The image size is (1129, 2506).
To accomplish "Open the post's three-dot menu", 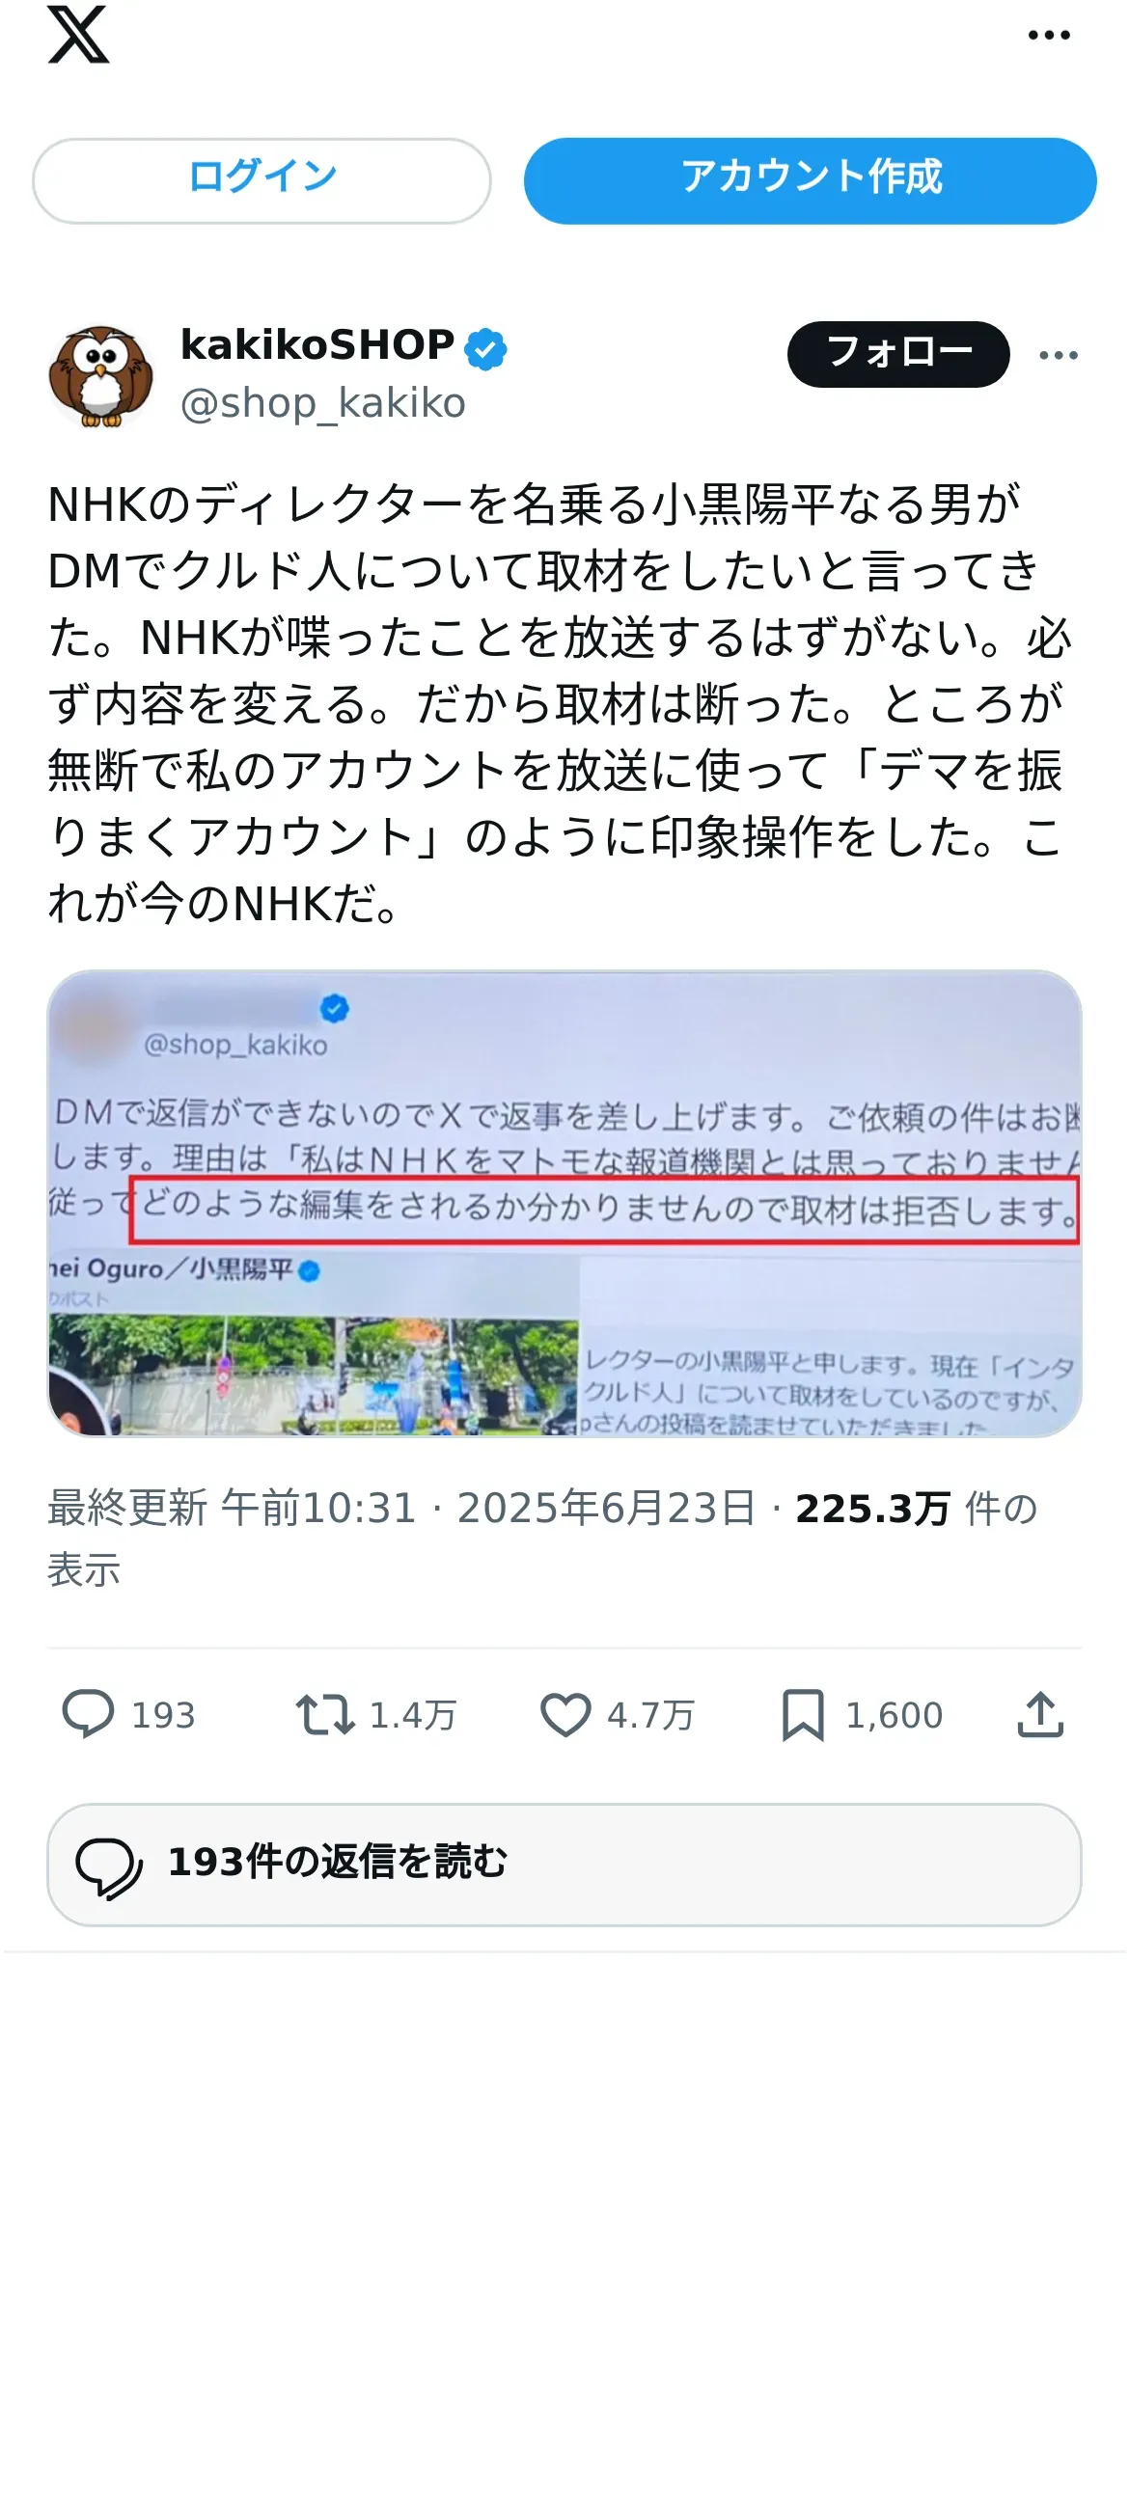I will click(x=1058, y=355).
